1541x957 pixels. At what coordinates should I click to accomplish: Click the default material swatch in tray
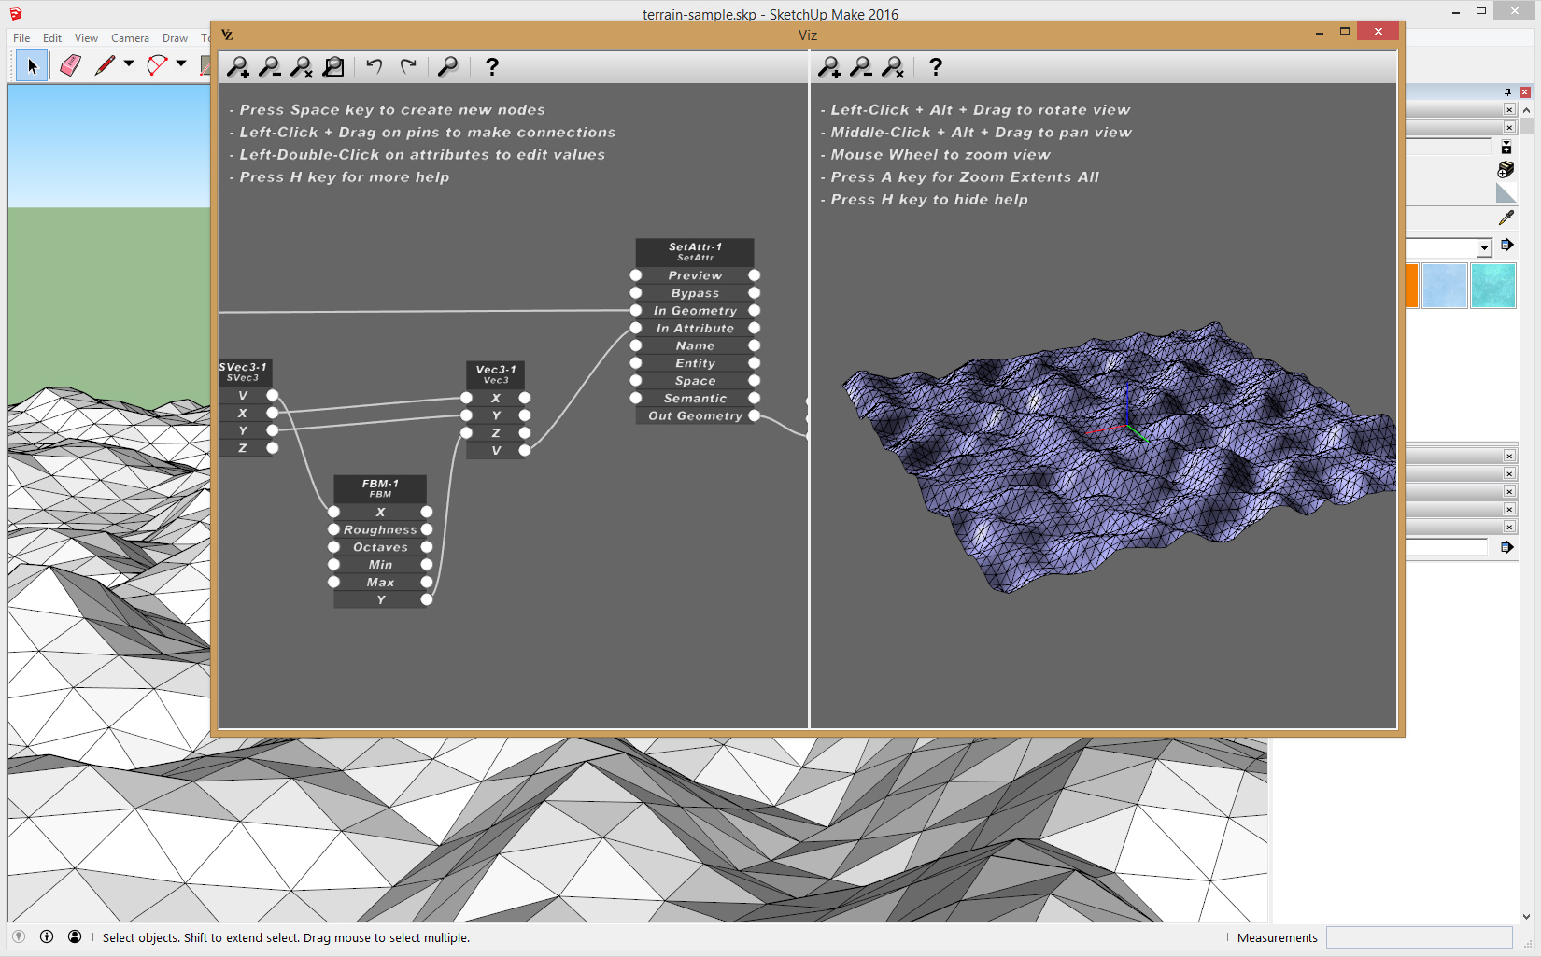1506,192
